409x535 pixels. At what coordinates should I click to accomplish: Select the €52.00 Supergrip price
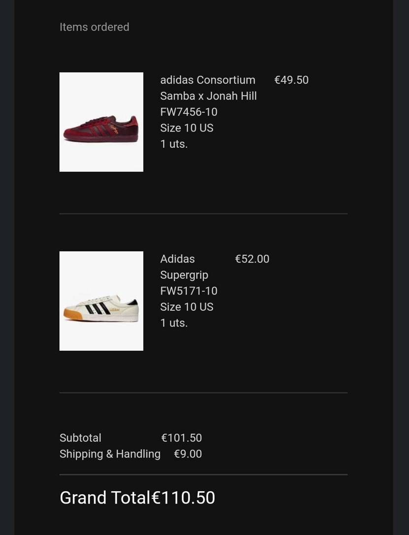(252, 259)
